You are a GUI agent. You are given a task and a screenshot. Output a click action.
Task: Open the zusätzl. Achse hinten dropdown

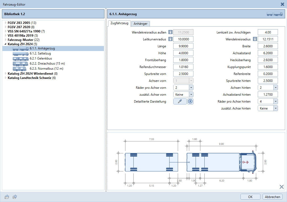275,108
